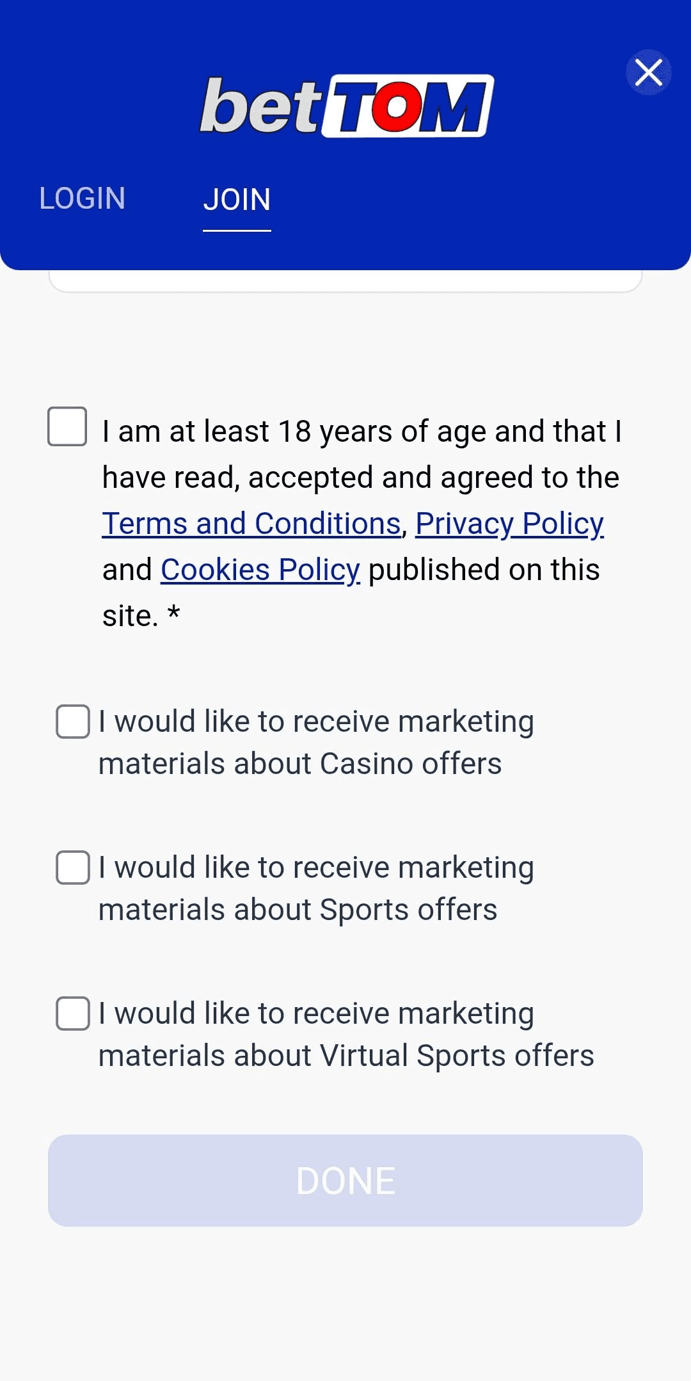
Task: Enable the Casino offers marketing checkbox
Action: coord(73,722)
